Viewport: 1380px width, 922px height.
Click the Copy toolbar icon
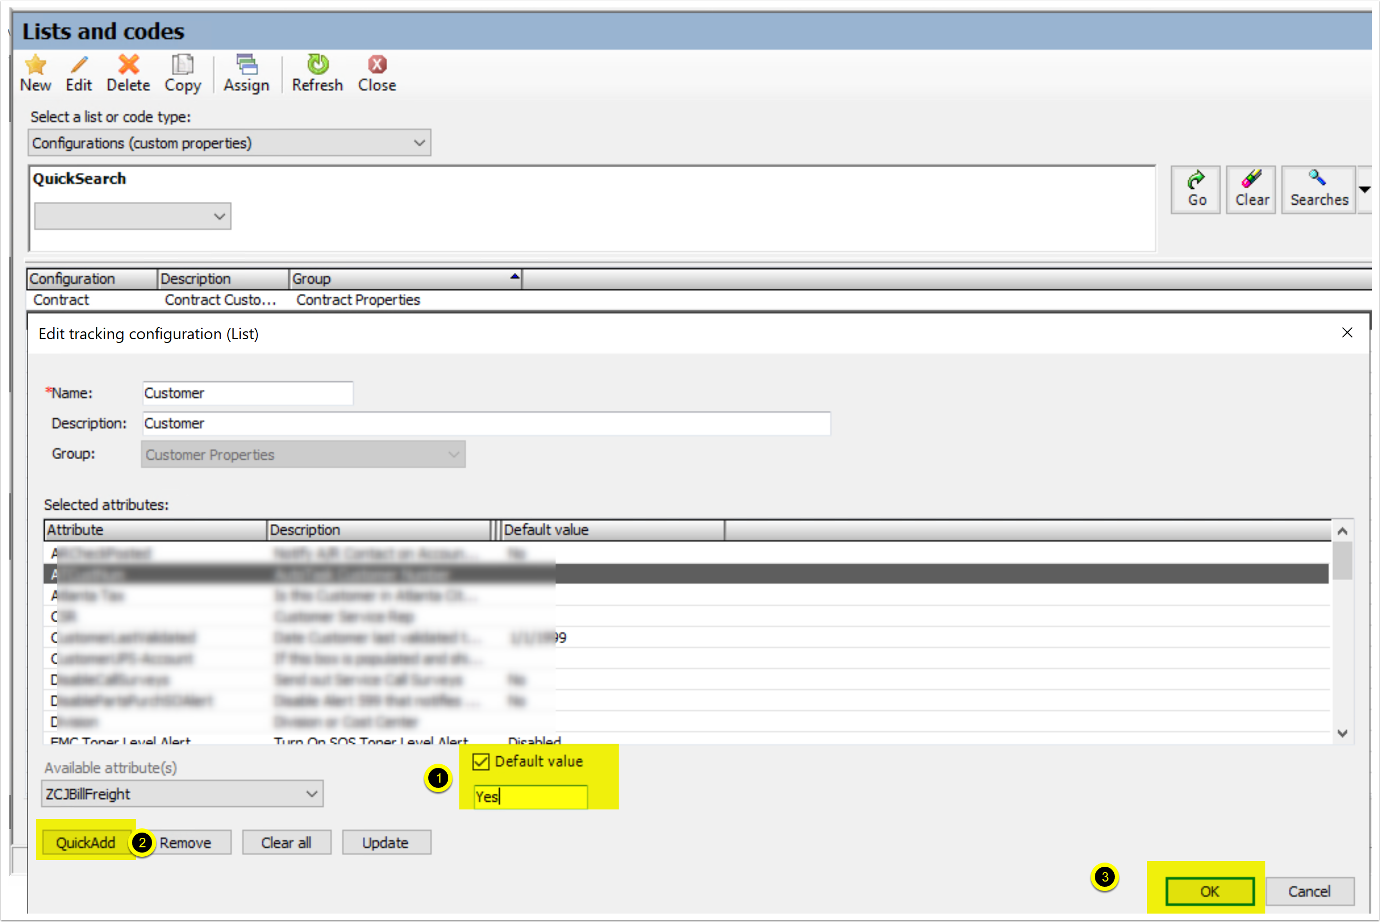point(183,65)
